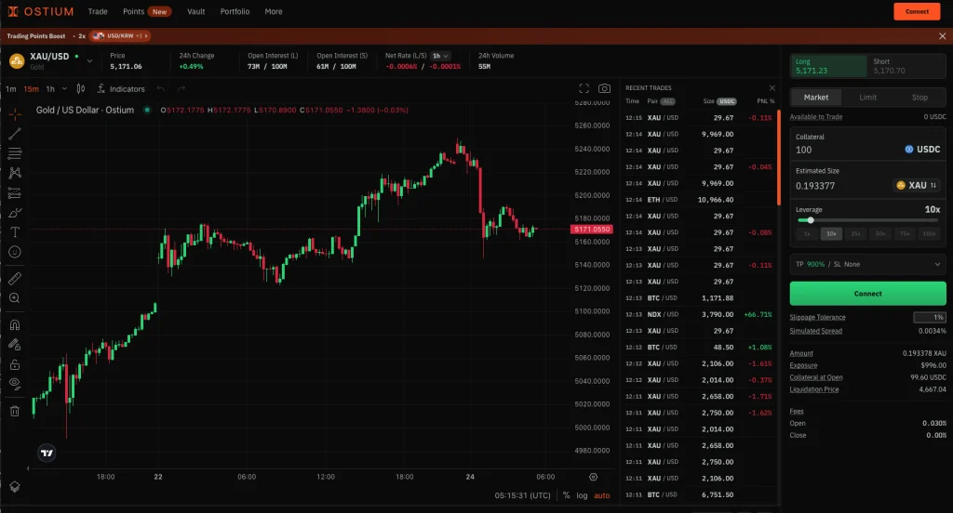Toggle the recent trades size USDC unit
953x513 pixels.
coord(726,101)
